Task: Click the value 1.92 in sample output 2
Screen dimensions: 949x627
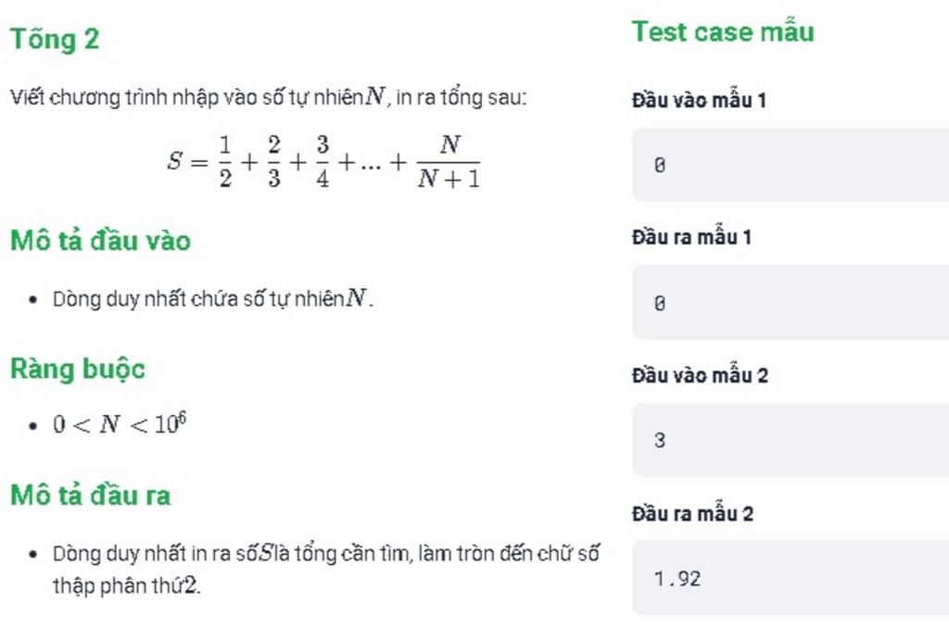Action: point(677,579)
